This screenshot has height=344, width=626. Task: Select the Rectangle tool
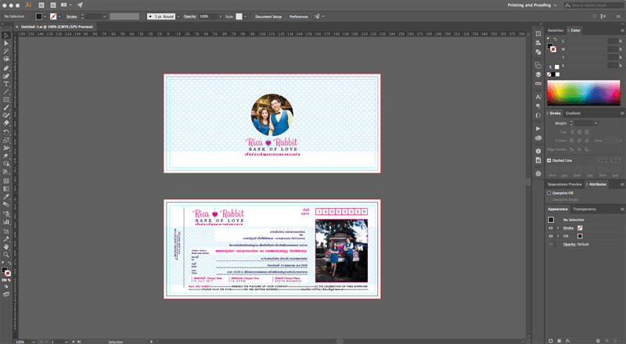coord(6,100)
